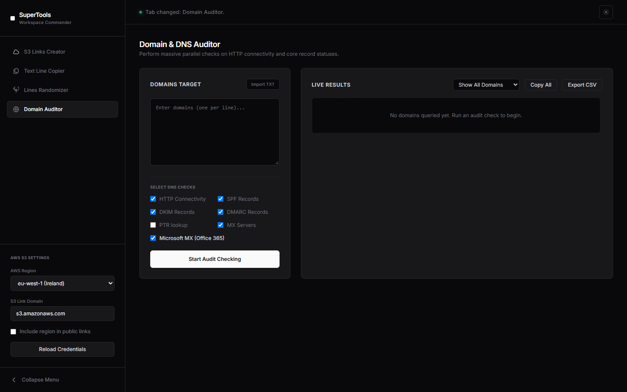Click the Reload Credentials button
627x392 pixels.
click(62, 349)
